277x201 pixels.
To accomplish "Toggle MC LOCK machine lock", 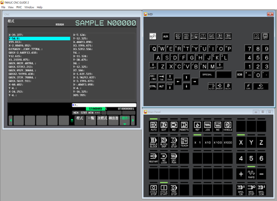I will [164, 158].
